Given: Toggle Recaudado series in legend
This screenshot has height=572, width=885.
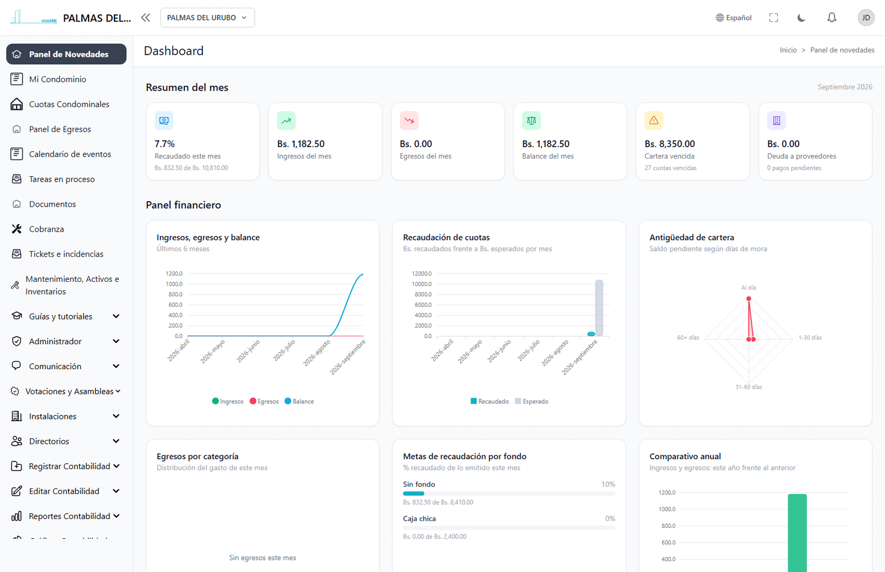Looking at the screenshot, I should (x=490, y=401).
